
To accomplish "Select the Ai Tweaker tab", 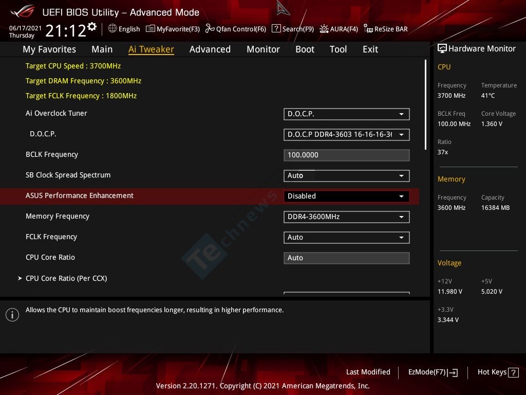I will coord(151,49).
